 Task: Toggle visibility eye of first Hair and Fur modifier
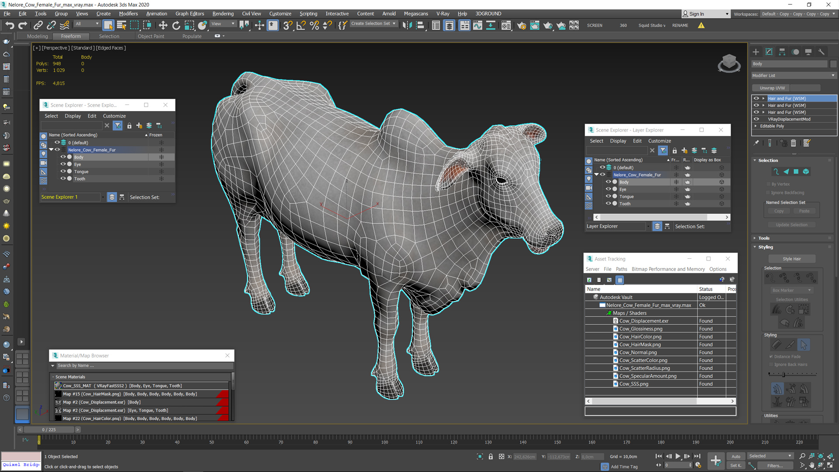756,98
